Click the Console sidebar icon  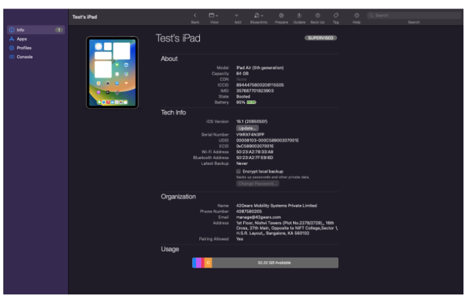click(12, 57)
